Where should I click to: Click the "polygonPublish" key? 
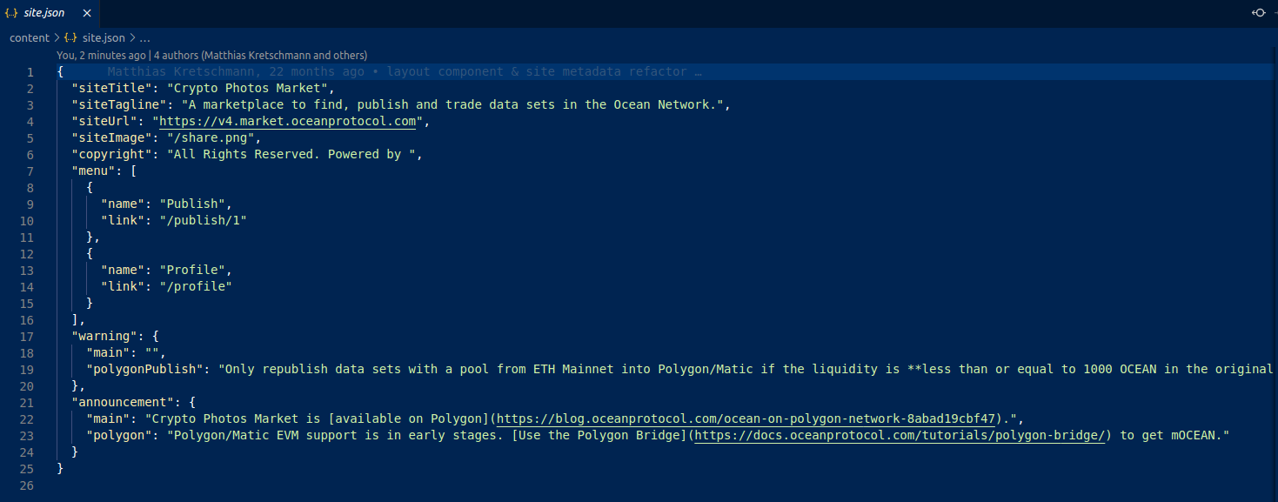coord(145,369)
